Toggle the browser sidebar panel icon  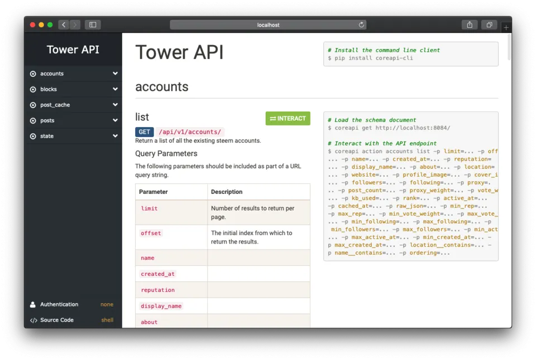[x=93, y=25]
